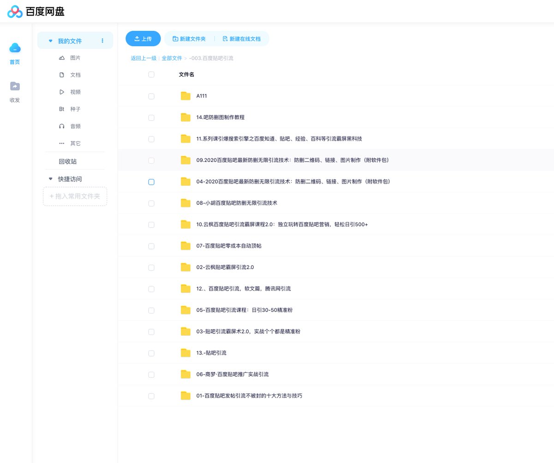Click folder icon of 14.吧防删图制作教程
The height and width of the screenshot is (463, 554).
(186, 117)
